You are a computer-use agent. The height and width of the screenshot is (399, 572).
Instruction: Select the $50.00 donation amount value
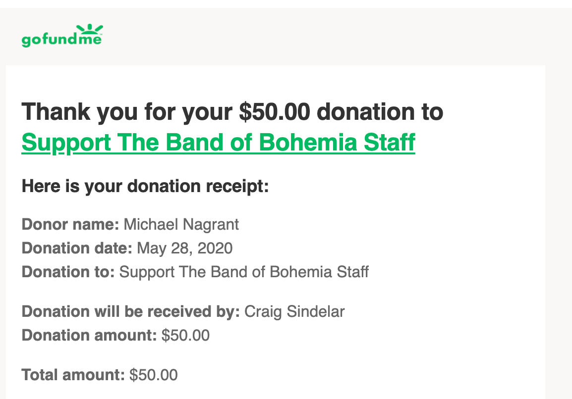pyautogui.click(x=186, y=336)
